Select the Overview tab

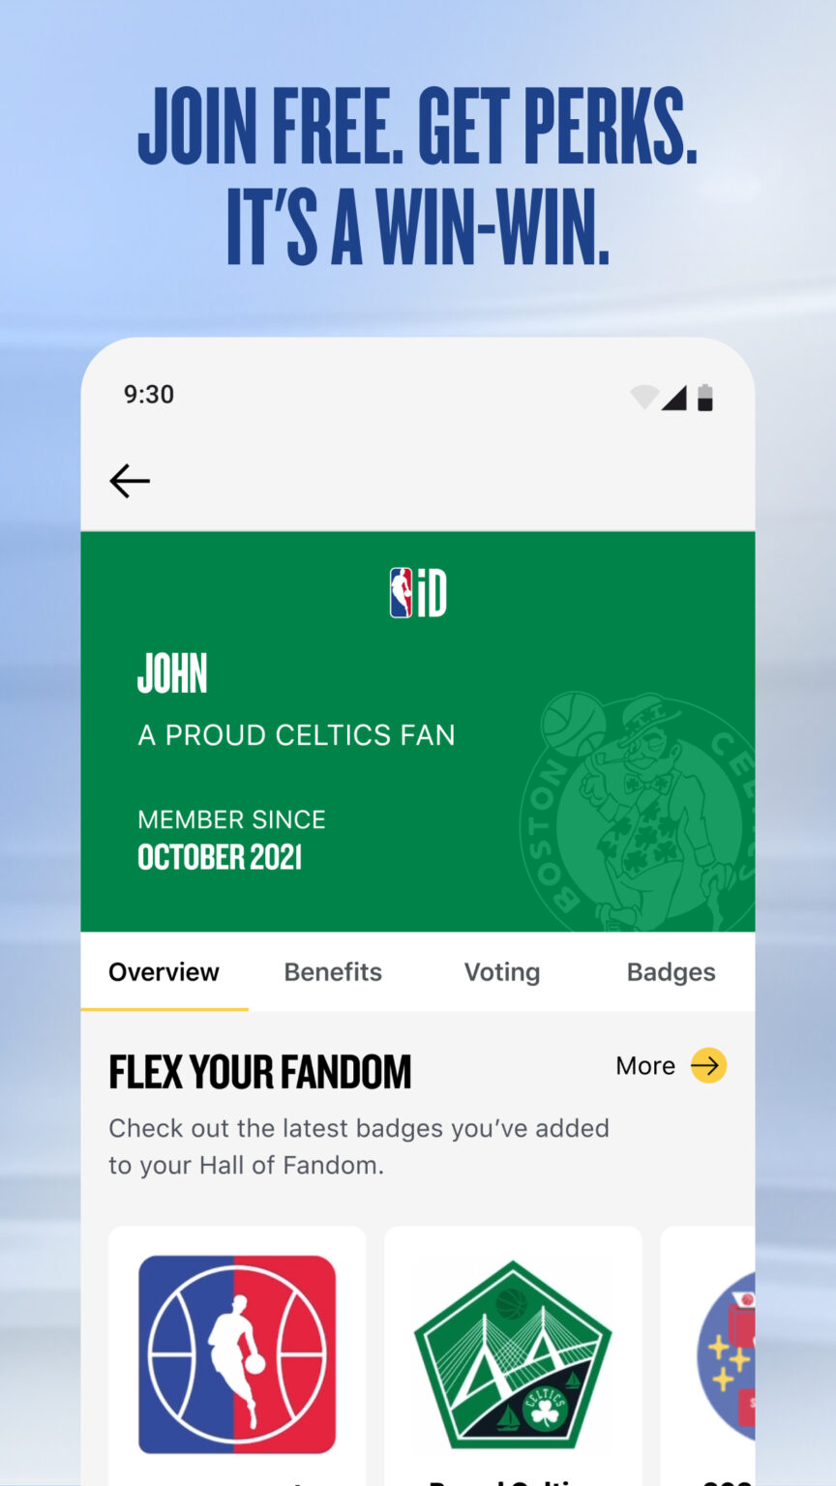tap(164, 972)
